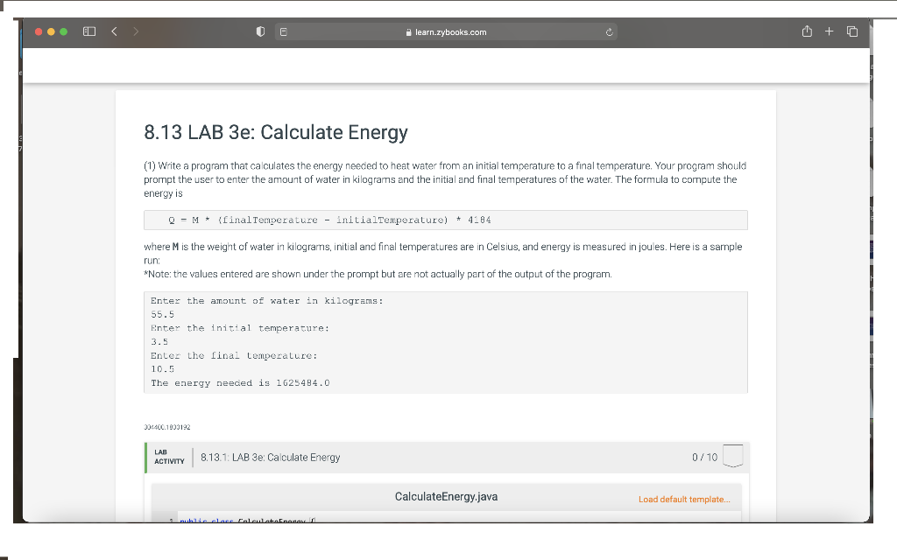Toggle the Safari sidebar
The image size is (897, 560).
click(x=88, y=31)
